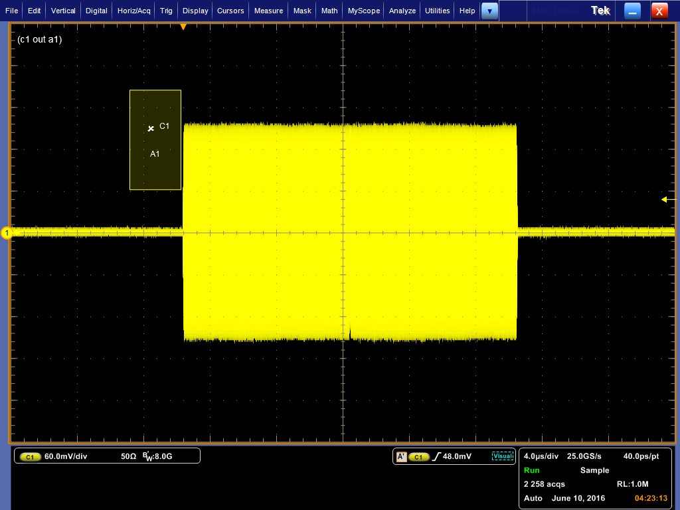Click the yellow channel 1 marker on left graticule

tap(5, 233)
